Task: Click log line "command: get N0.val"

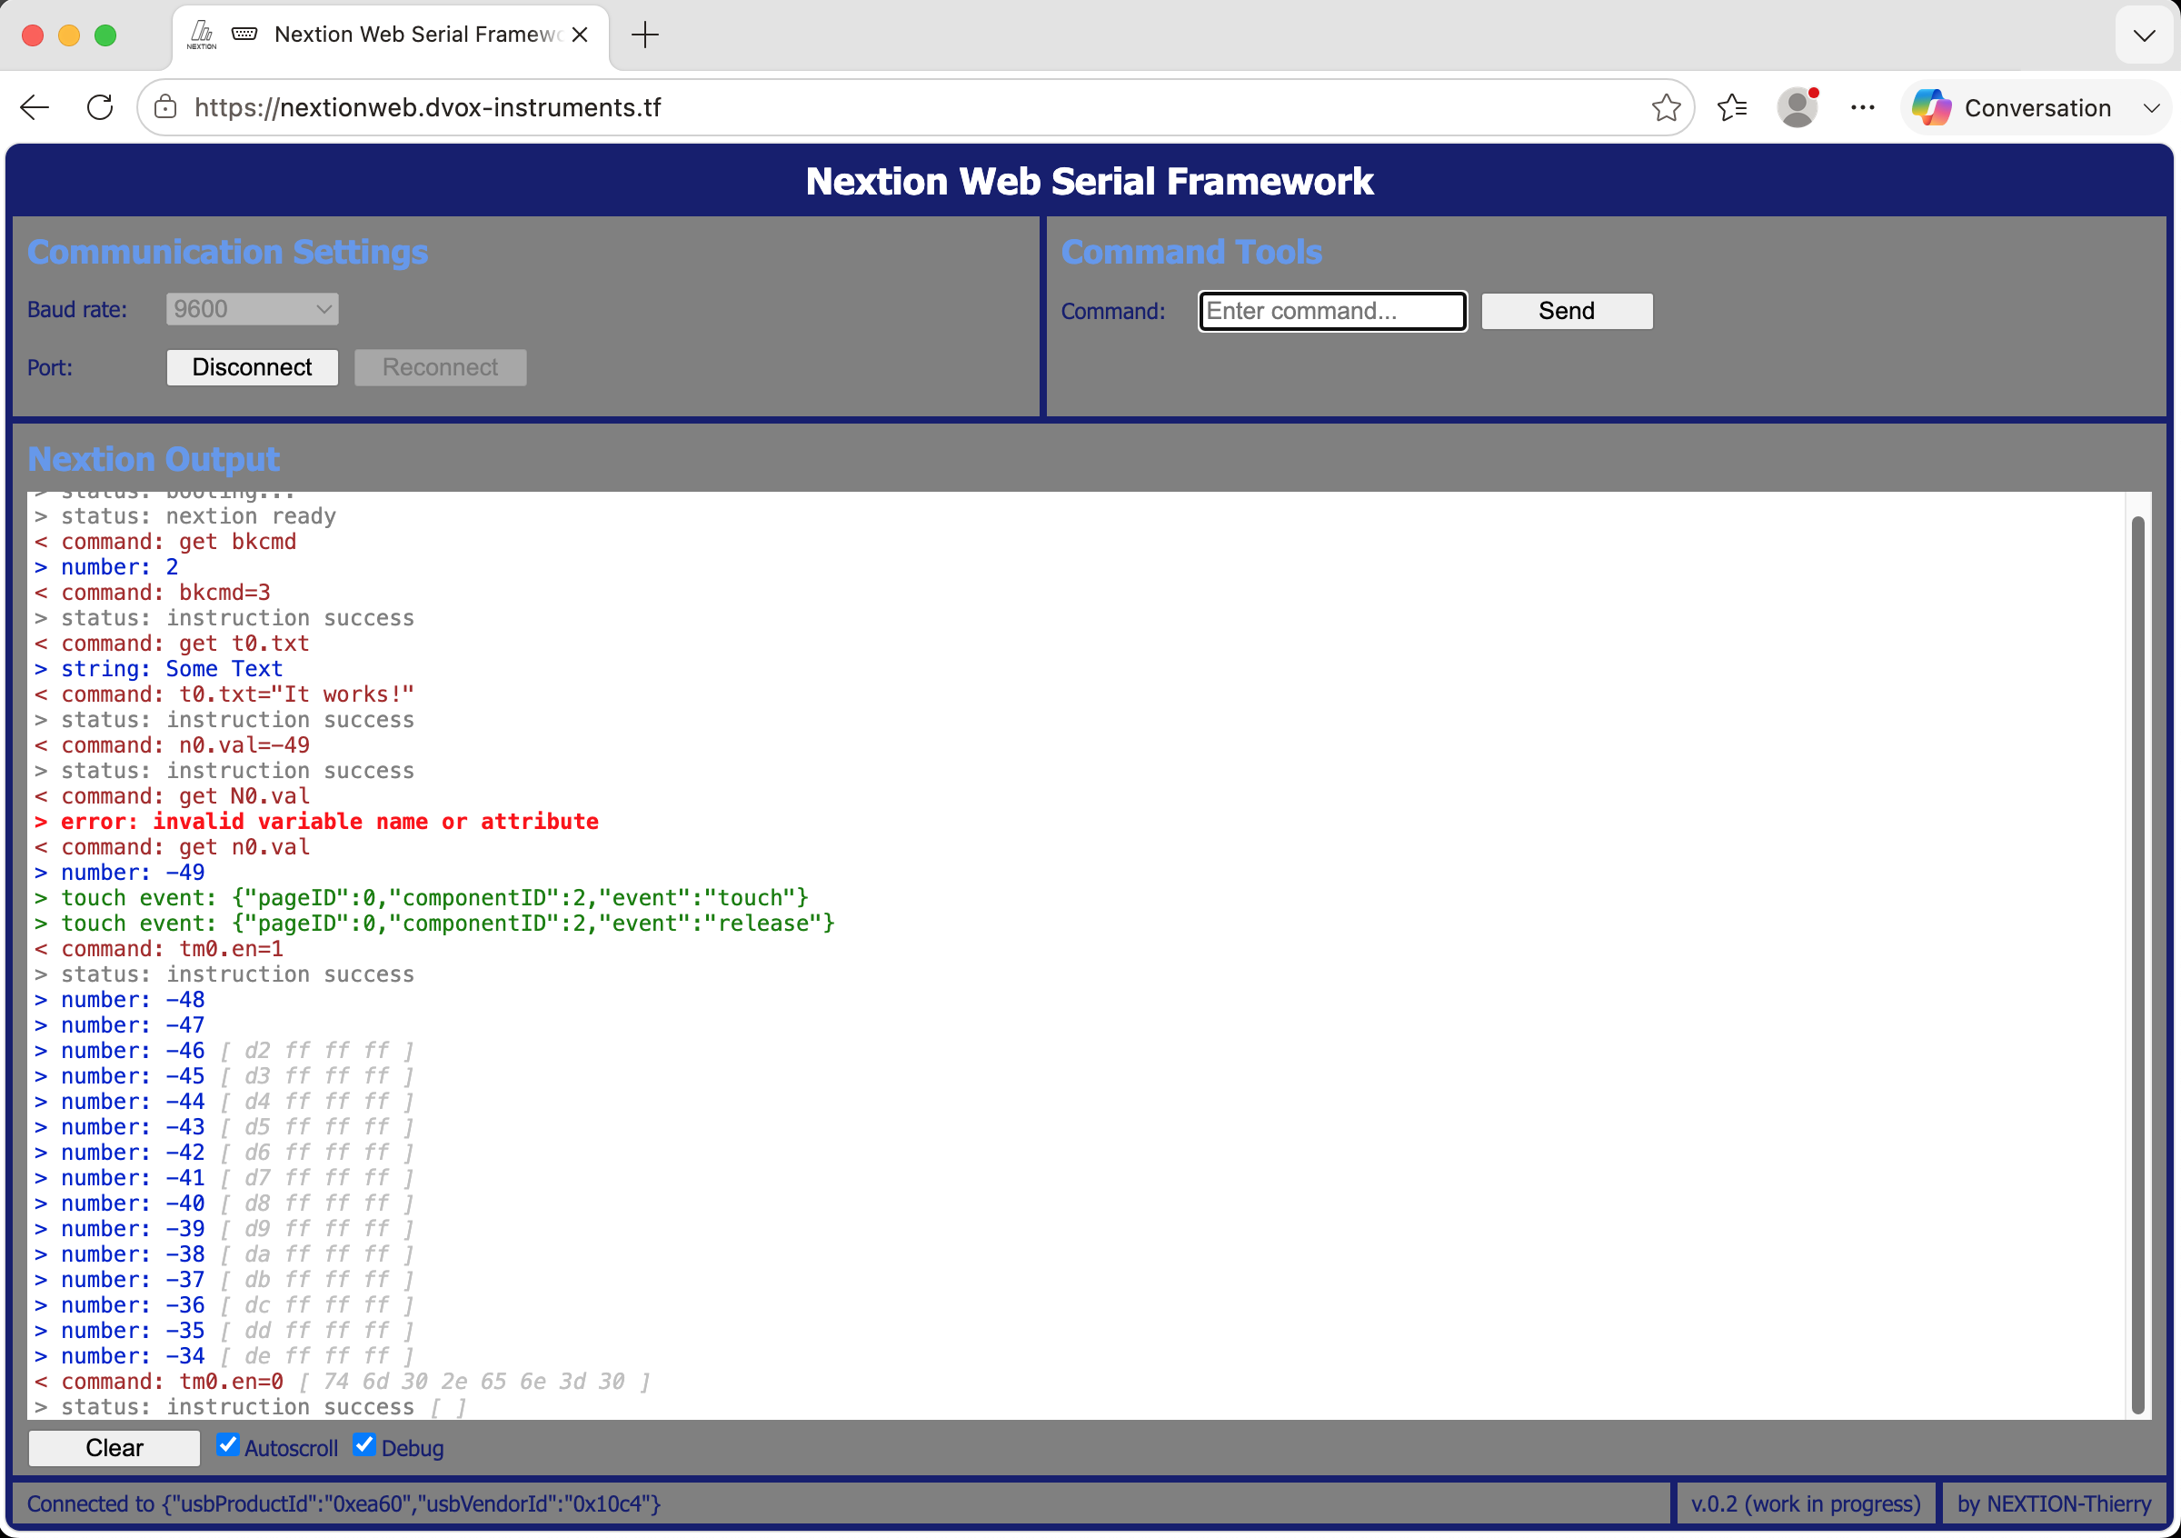Action: click(173, 795)
